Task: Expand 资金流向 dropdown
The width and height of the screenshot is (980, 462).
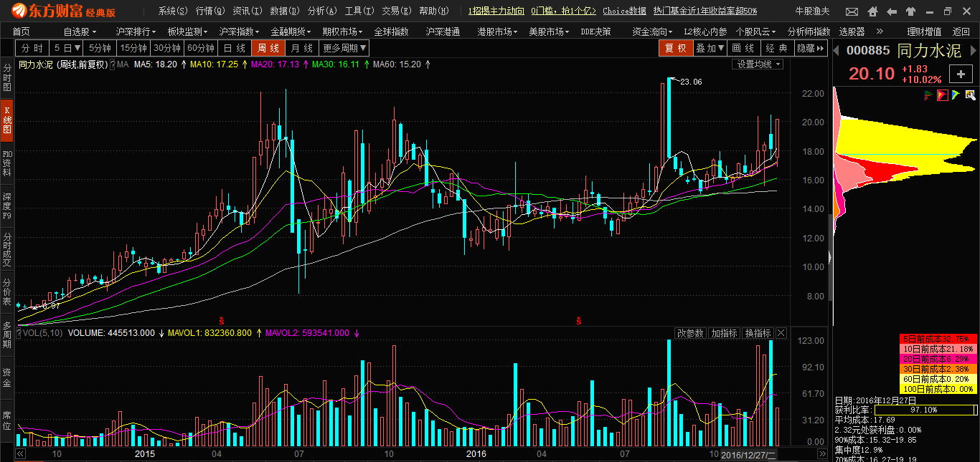Action: [652, 32]
